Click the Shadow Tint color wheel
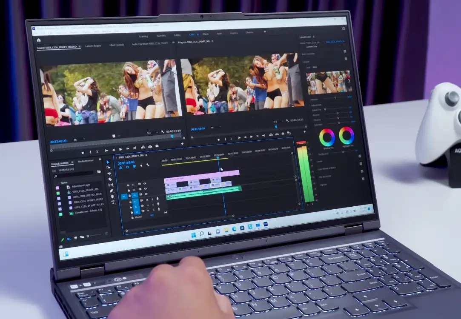This screenshot has width=461, height=319. click(x=327, y=136)
